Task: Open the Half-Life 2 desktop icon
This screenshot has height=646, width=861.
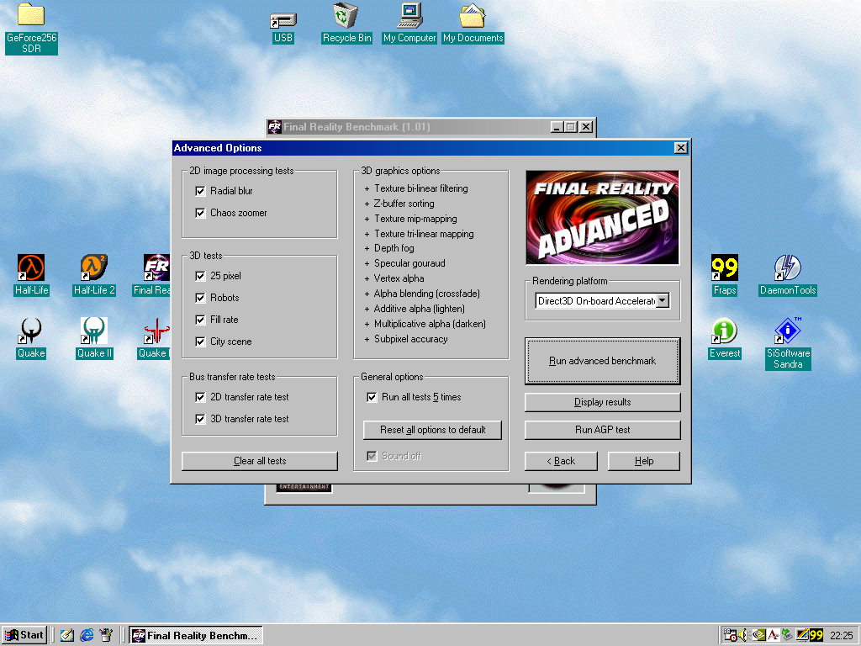Action: tap(94, 269)
